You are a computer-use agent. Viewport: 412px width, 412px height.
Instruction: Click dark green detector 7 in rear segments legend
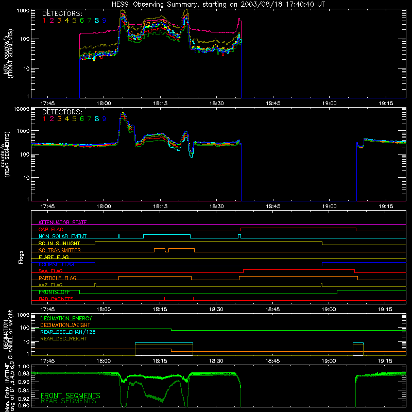pos(89,119)
